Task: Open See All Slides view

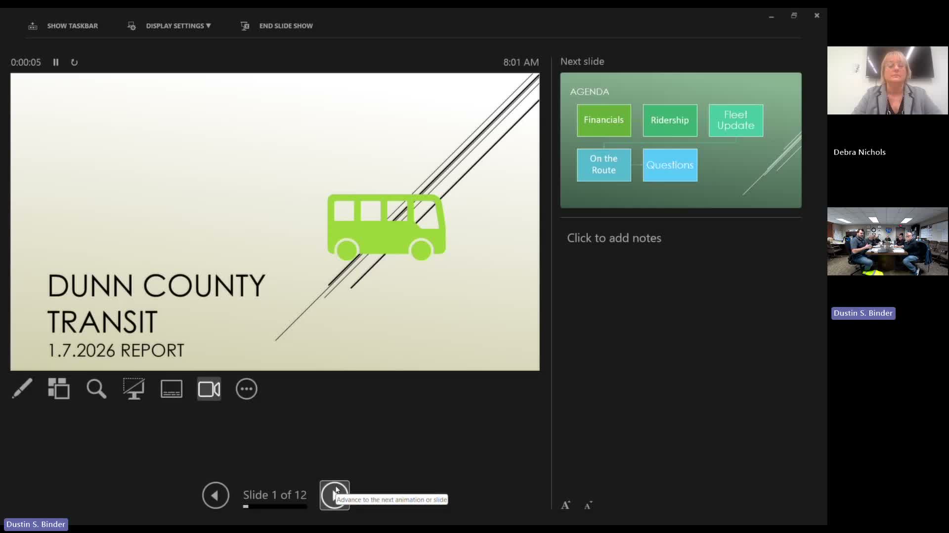Action: (x=58, y=388)
